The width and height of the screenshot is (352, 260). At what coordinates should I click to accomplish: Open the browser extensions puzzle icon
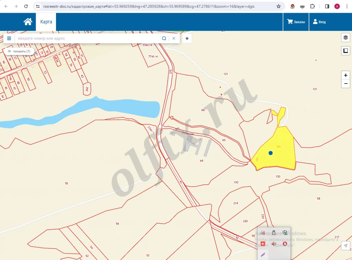point(312,6)
